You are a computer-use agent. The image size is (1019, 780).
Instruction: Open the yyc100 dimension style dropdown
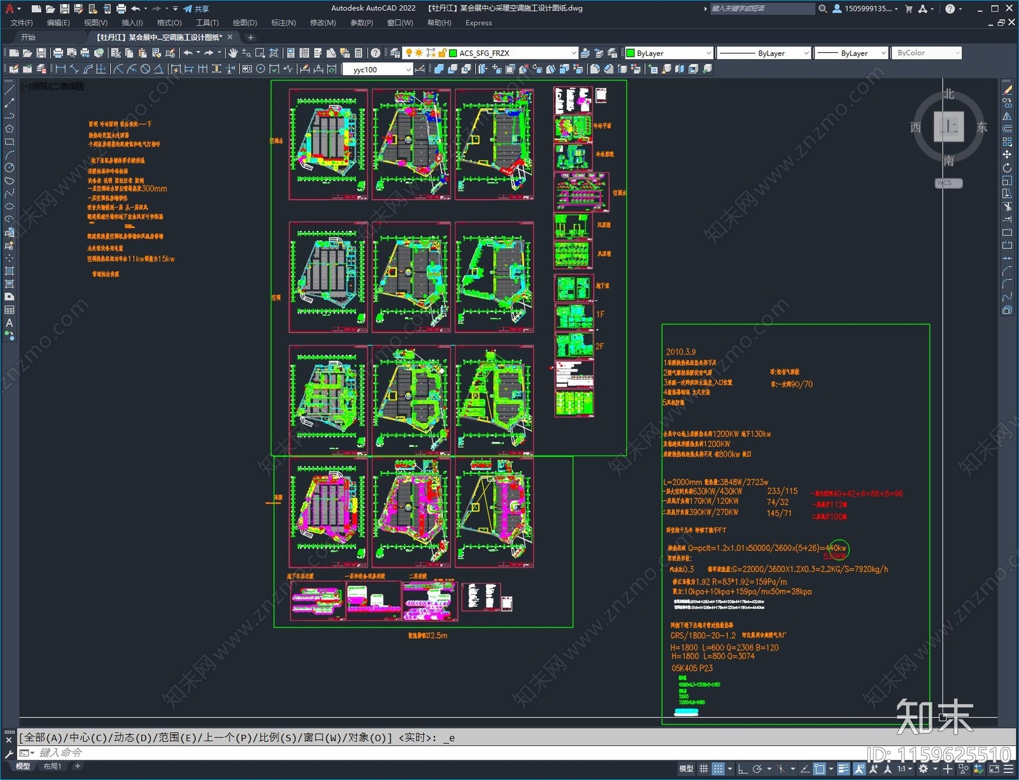408,69
